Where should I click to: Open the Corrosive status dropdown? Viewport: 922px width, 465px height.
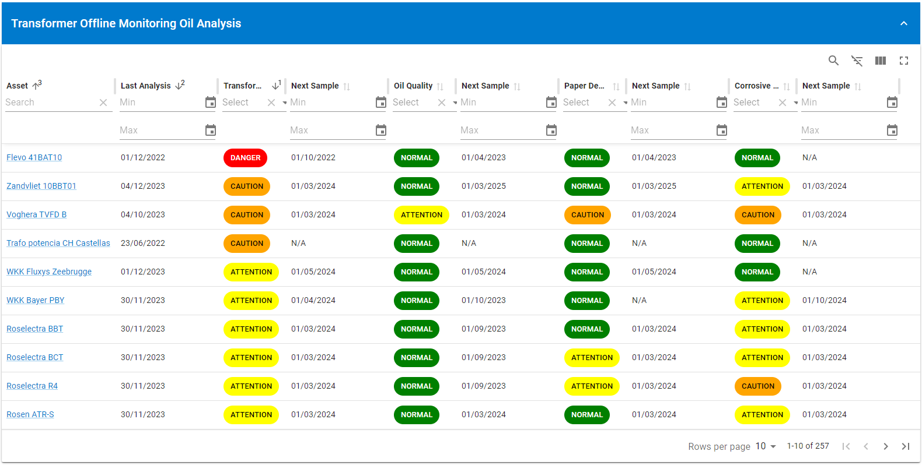[x=796, y=103]
